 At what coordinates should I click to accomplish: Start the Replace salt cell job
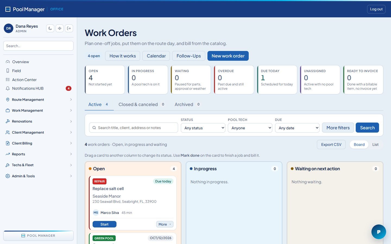105,224
